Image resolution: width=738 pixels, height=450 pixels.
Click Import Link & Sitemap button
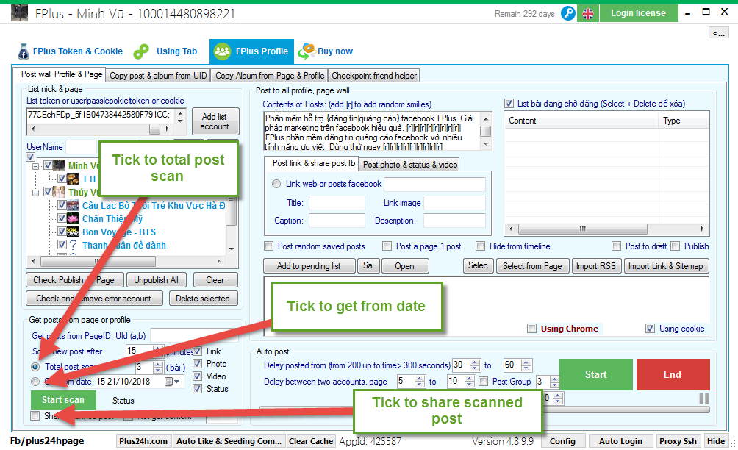click(x=665, y=266)
